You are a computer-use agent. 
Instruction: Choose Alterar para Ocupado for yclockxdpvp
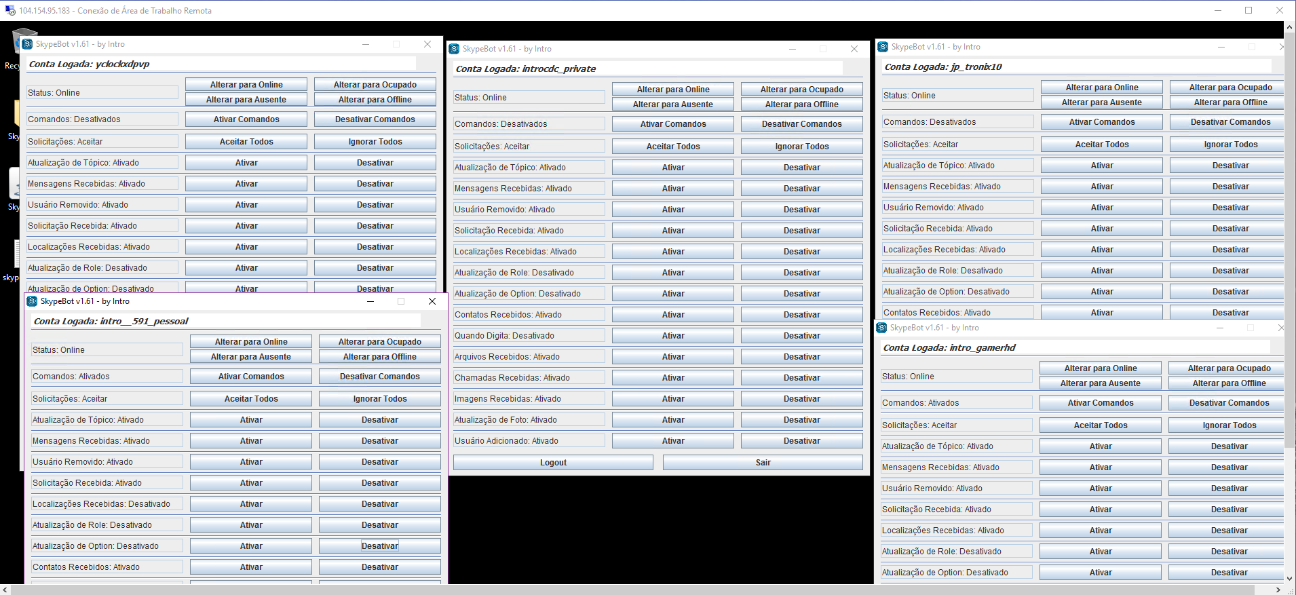tap(375, 85)
